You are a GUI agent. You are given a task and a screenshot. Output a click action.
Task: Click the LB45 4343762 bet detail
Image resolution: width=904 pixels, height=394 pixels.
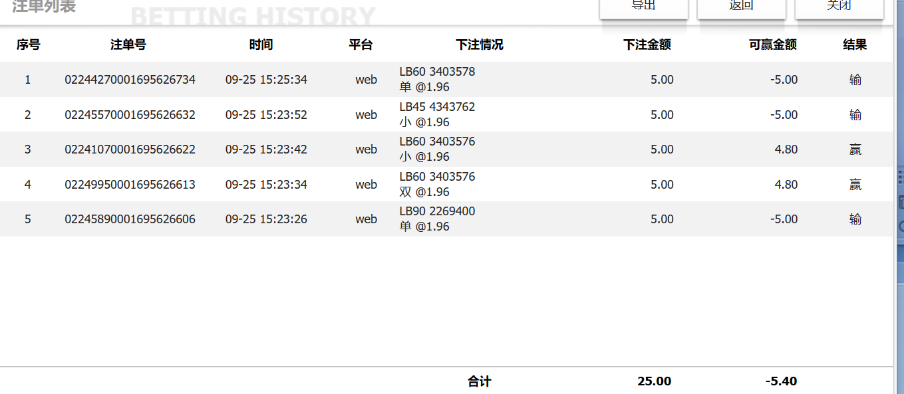(437, 107)
